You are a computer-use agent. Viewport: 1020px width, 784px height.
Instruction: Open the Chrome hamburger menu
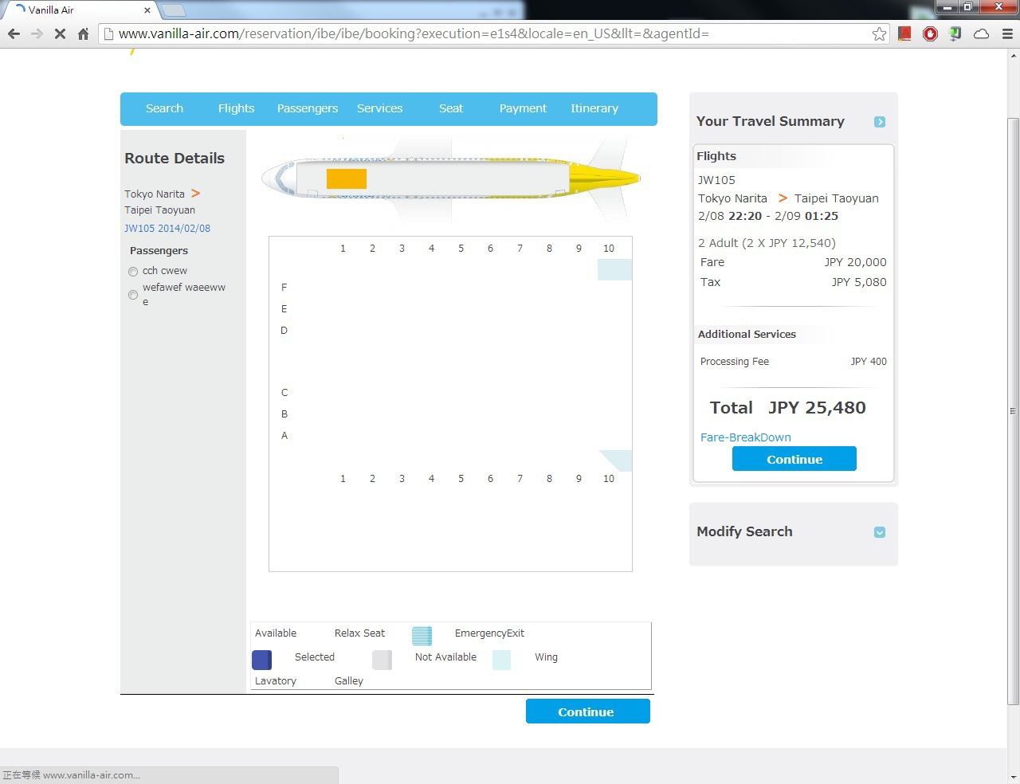[1006, 33]
